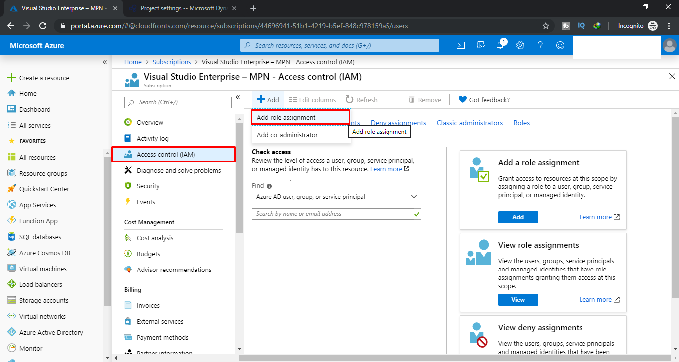Open portal settings gear
Screen dimensions: 679x362
[x=520, y=45]
